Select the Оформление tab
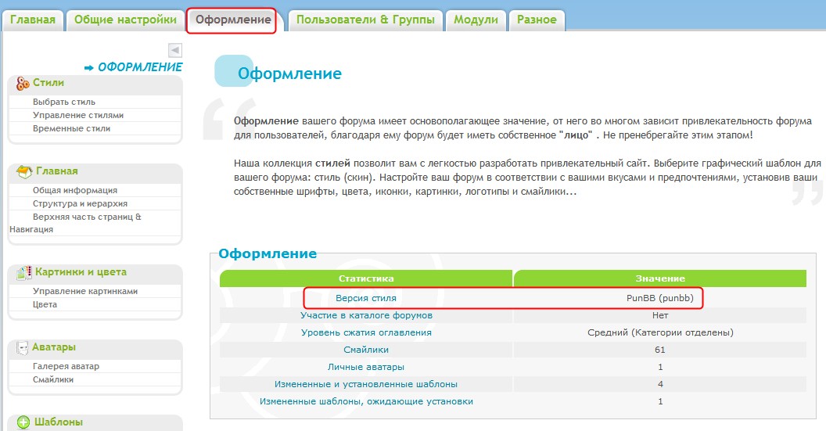Viewport: 826px width, 431px height. pyautogui.click(x=233, y=20)
